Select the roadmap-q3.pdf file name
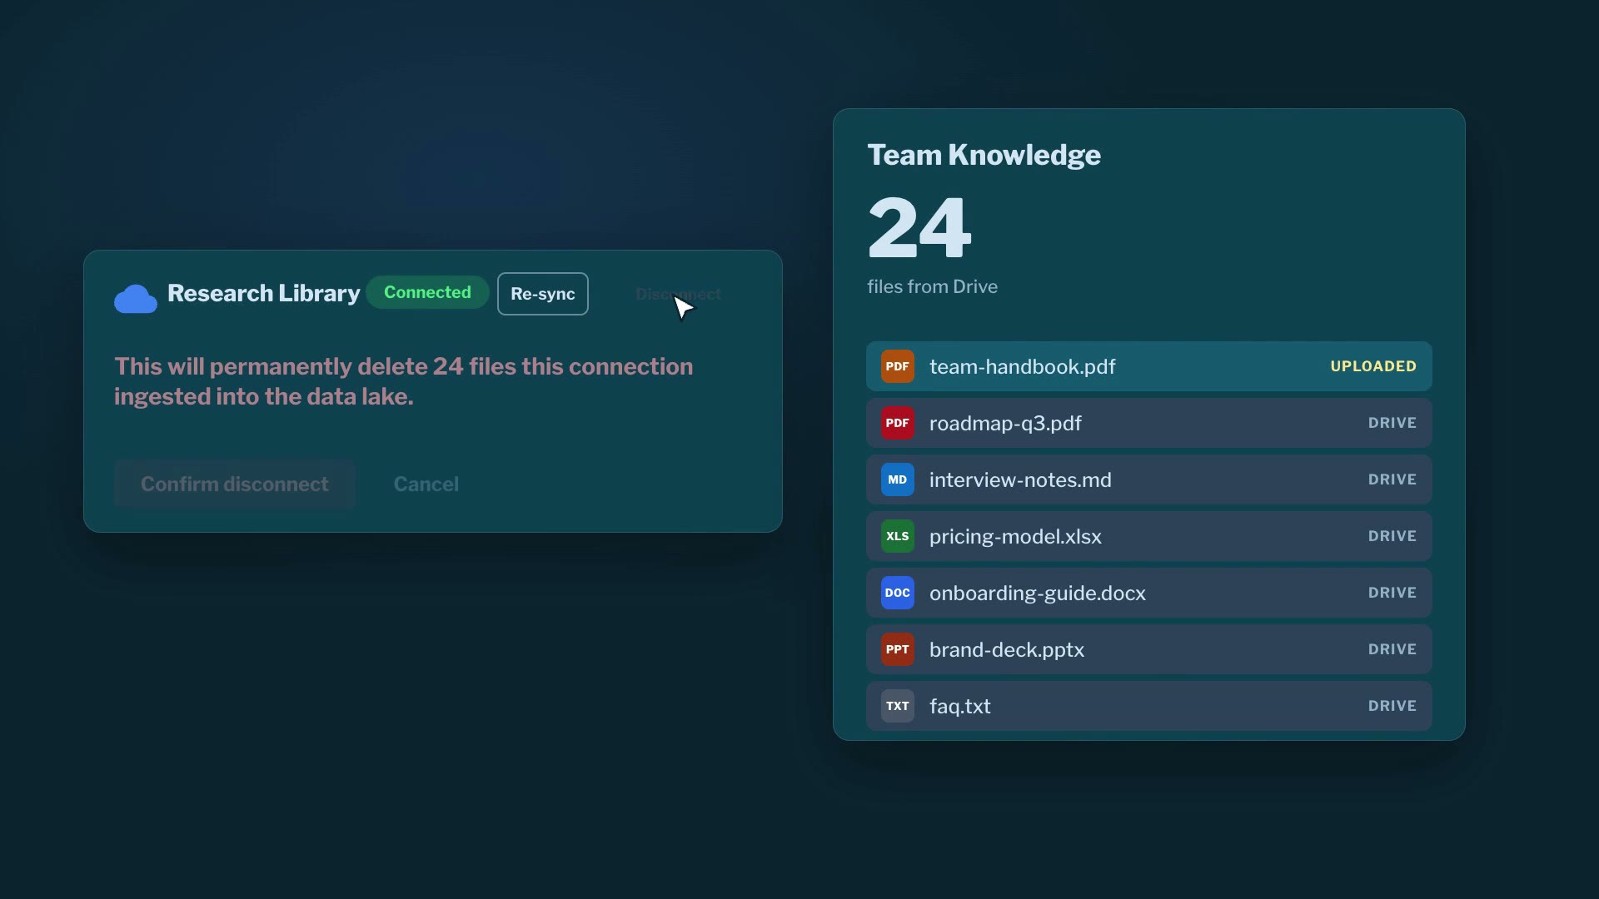The image size is (1599, 899). (x=1005, y=423)
